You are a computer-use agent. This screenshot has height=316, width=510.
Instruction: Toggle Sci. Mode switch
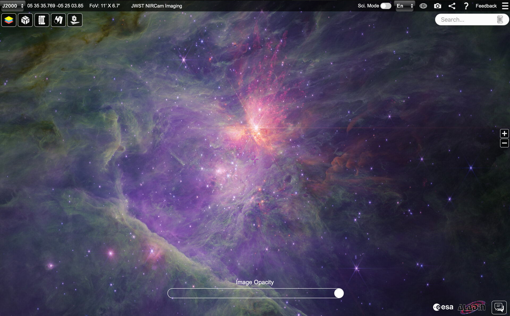(386, 6)
